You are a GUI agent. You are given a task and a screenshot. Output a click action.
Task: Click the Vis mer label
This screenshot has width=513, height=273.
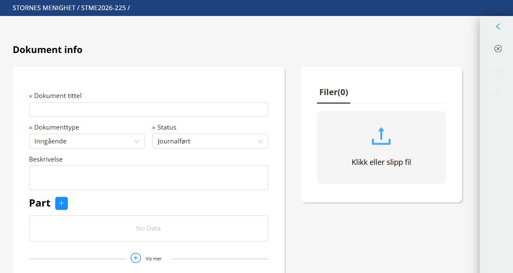(154, 259)
